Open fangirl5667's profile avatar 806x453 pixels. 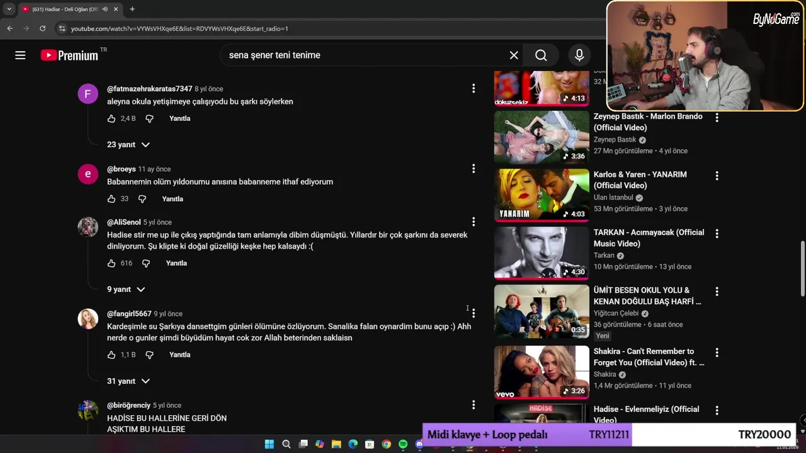[88, 319]
